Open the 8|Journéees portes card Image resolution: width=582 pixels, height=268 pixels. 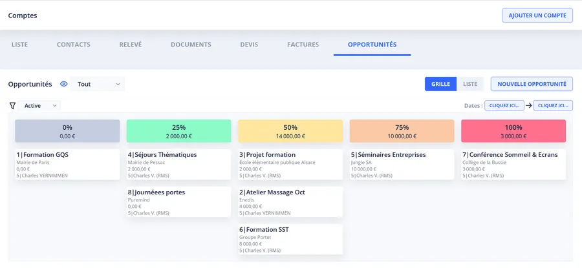click(x=179, y=202)
